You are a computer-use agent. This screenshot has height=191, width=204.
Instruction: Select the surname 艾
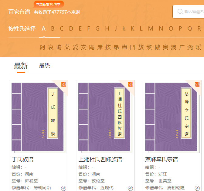click(x=67, y=47)
